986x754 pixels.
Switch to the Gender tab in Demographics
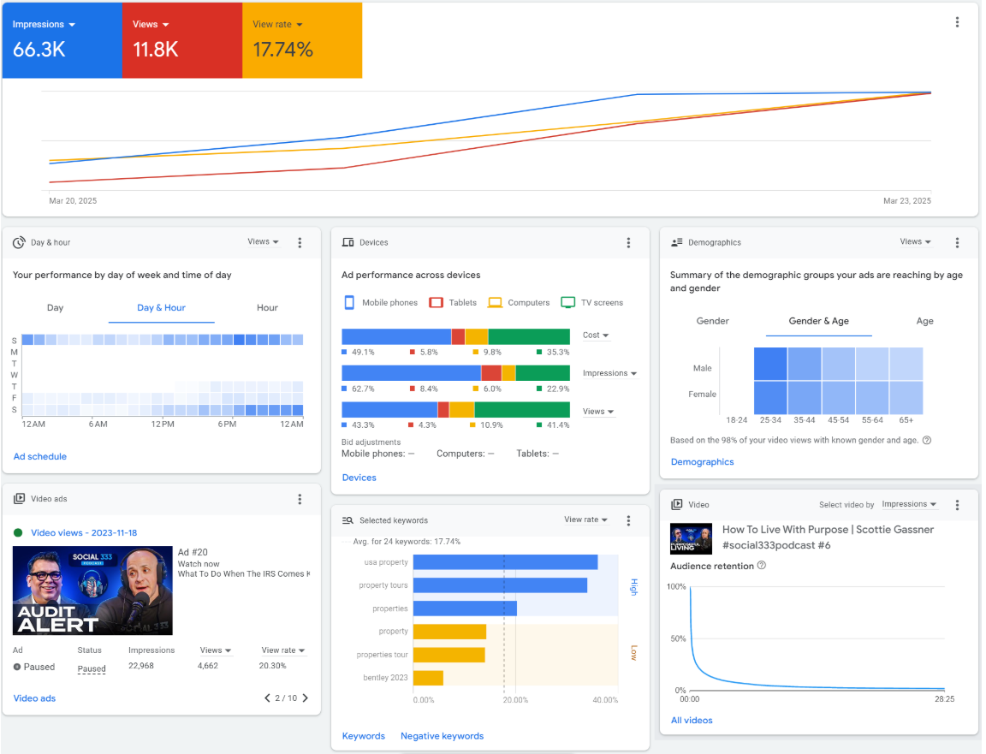tap(712, 321)
